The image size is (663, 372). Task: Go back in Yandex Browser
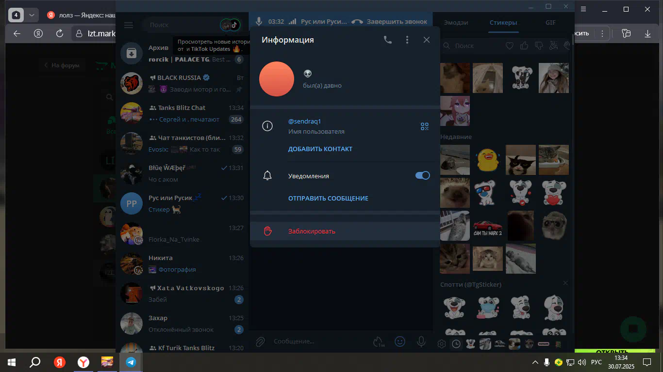click(17, 33)
